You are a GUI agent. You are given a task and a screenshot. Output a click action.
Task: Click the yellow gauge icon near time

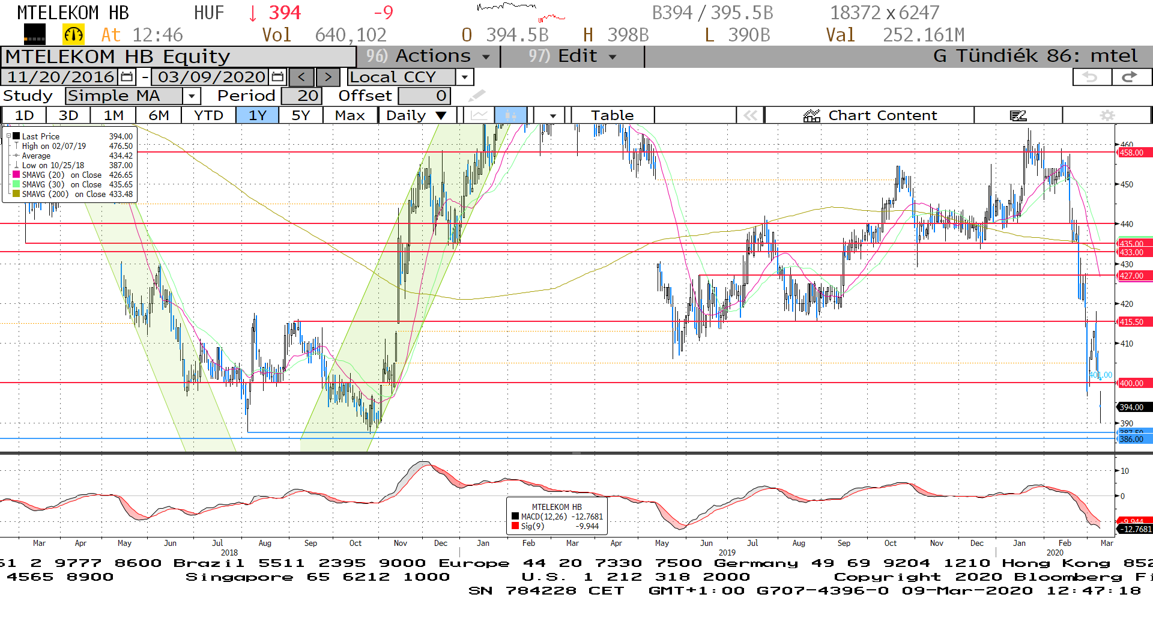coord(73,35)
